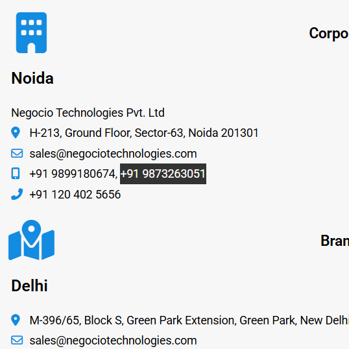Click the Negocio Technologies Pvt. Ltd text
349x349 pixels.
coord(88,113)
